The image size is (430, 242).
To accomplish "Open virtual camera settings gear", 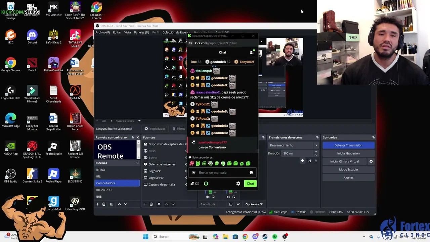I will point(371,161).
